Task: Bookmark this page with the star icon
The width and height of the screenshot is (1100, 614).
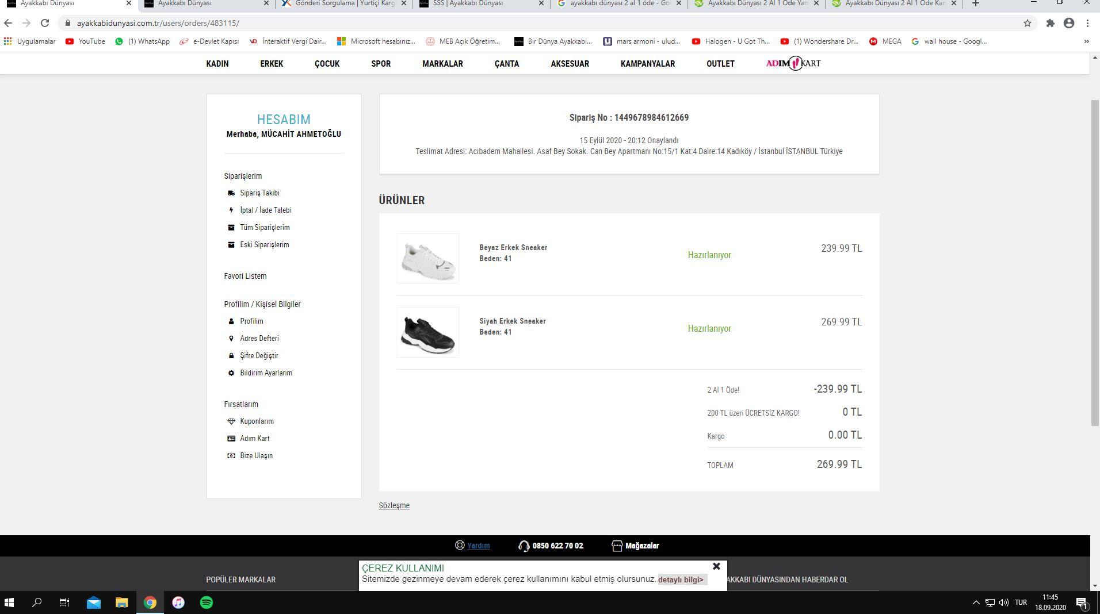Action: coord(1028,23)
